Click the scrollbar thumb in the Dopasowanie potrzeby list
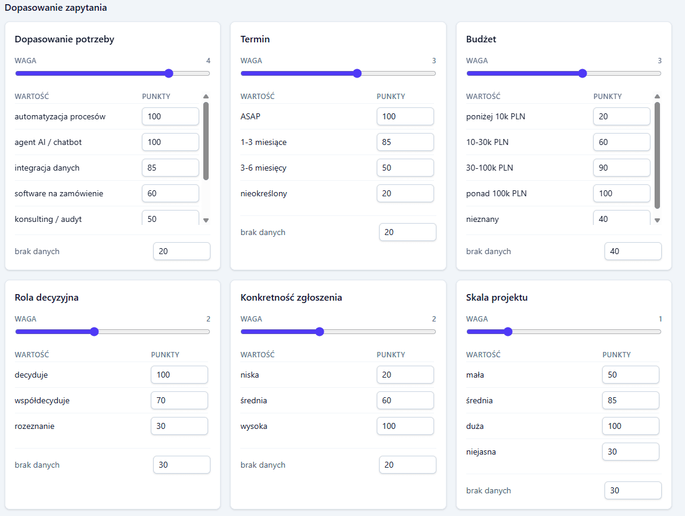This screenshot has width=685, height=516. [206, 141]
